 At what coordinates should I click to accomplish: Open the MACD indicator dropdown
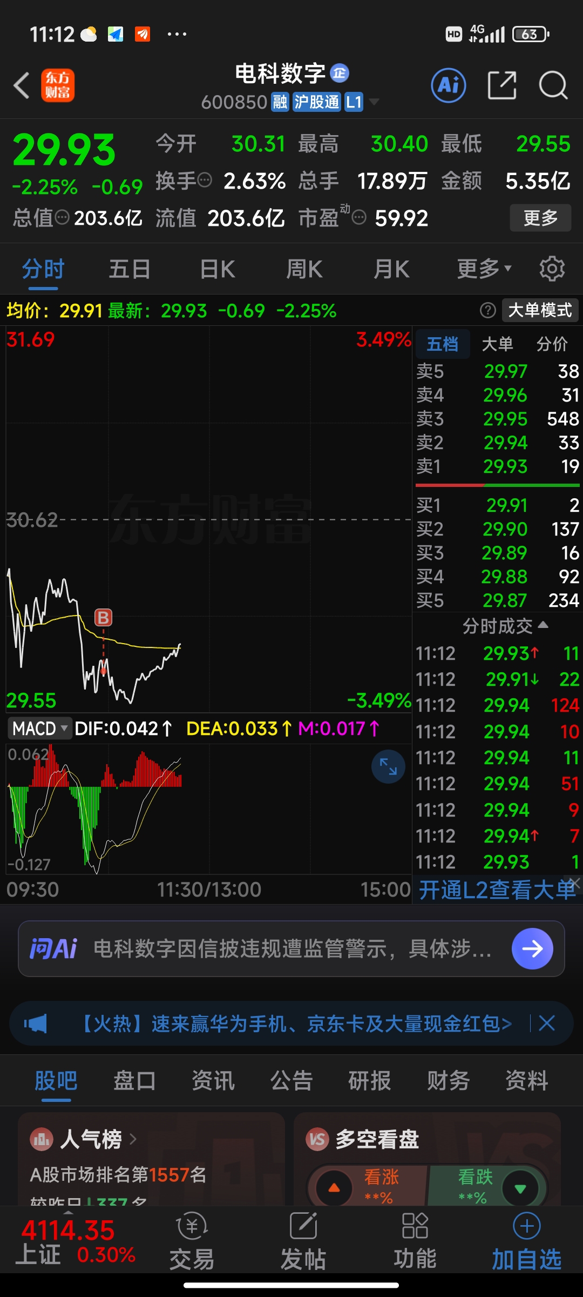coord(40,728)
